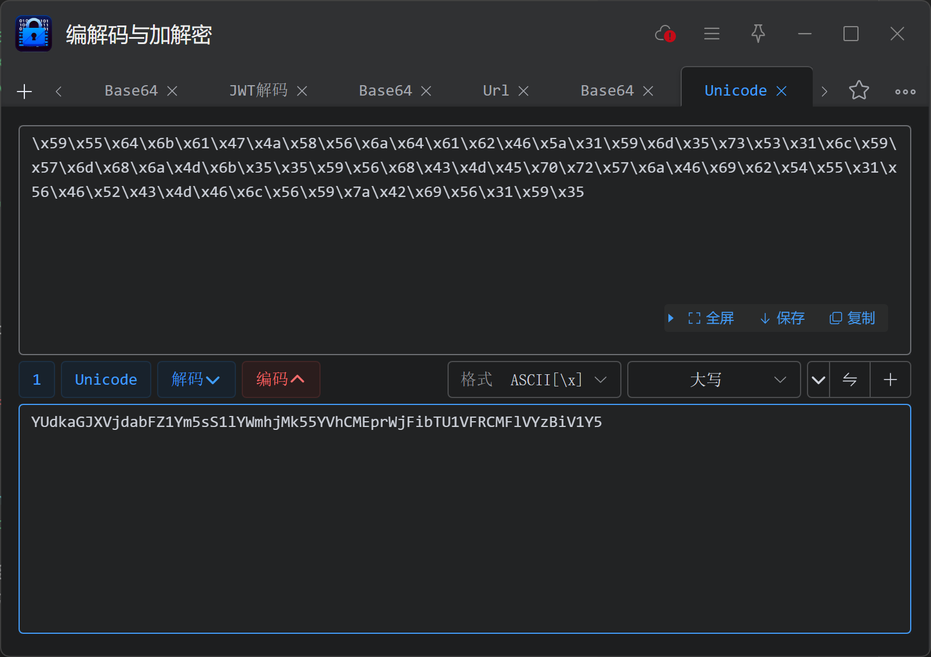
Task: Add a new tab with plus icon
Action: (x=24, y=92)
